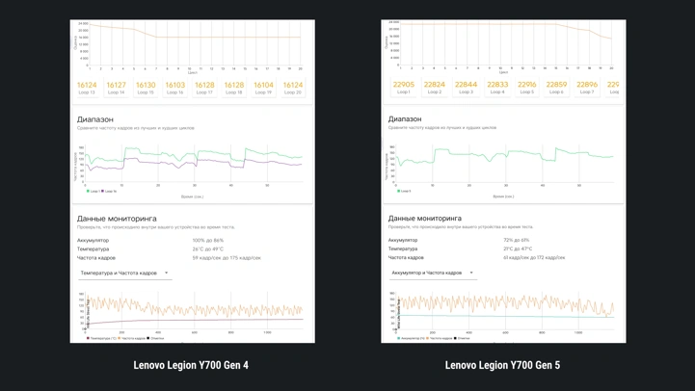The width and height of the screenshot is (695, 391).
Task: Select the 22896 Loop 7 score card
Action: [x=587, y=88]
